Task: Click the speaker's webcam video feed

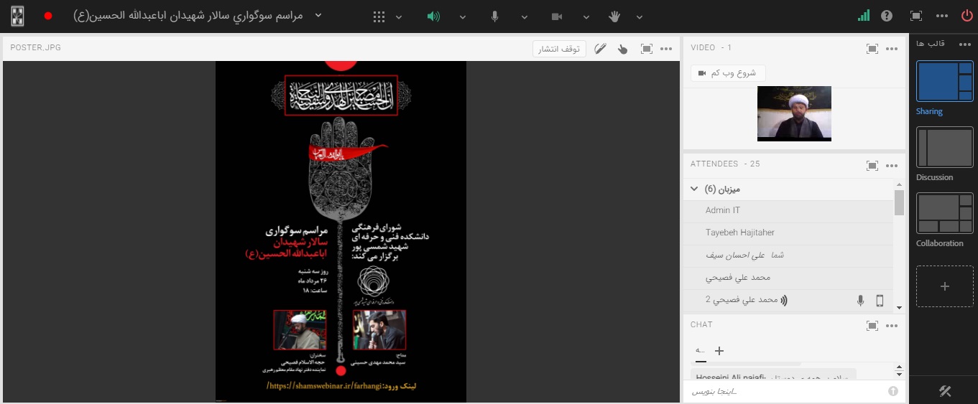Action: coord(794,113)
